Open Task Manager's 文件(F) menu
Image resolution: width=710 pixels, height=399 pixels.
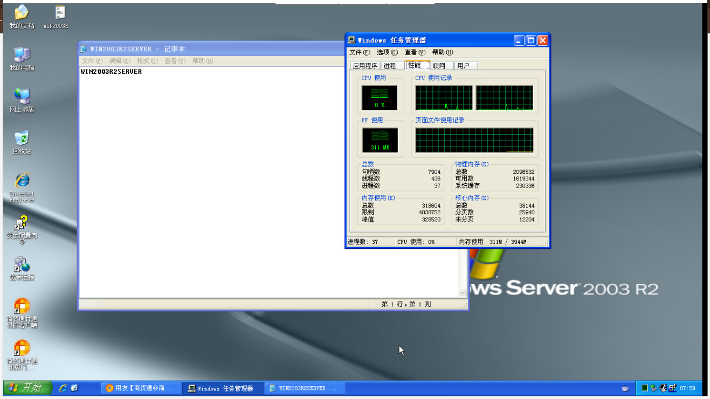click(x=360, y=52)
